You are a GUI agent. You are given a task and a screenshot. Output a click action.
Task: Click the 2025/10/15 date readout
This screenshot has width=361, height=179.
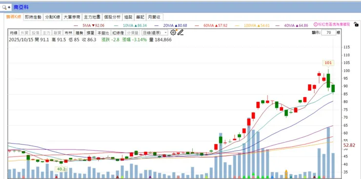21,40
